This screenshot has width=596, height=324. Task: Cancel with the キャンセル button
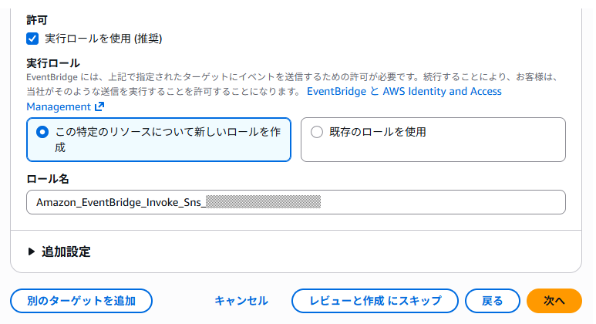click(241, 301)
